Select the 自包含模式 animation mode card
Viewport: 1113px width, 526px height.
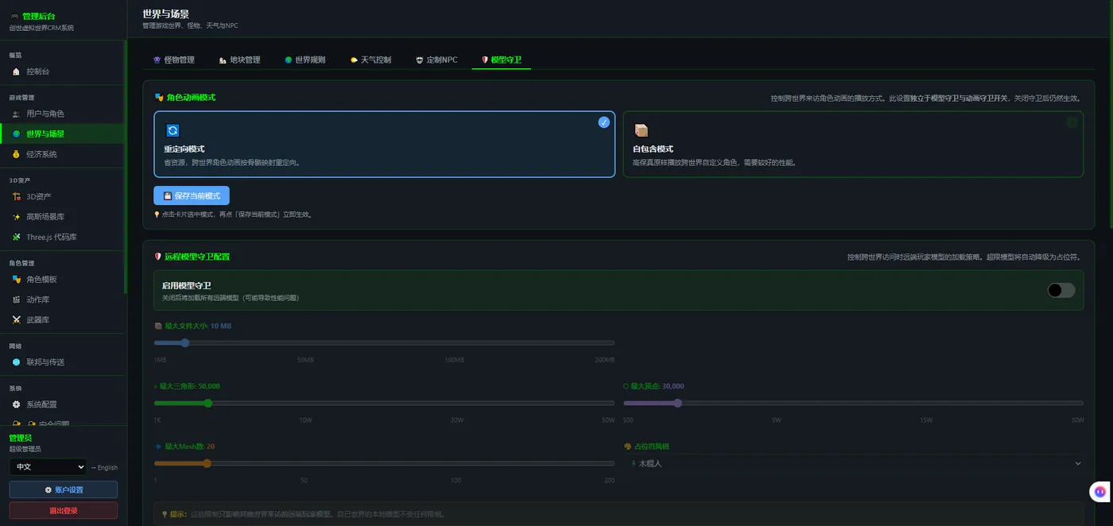click(x=853, y=144)
